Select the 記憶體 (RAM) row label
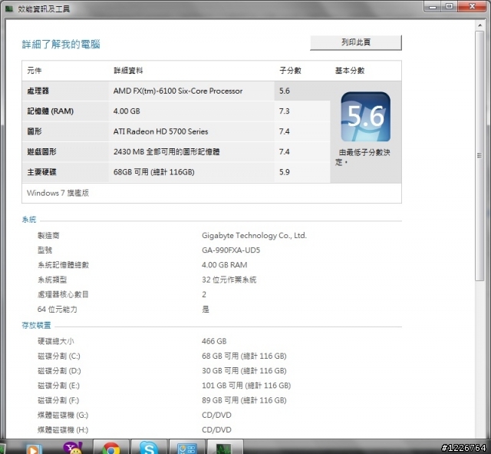This screenshot has width=491, height=454. pos(51,111)
